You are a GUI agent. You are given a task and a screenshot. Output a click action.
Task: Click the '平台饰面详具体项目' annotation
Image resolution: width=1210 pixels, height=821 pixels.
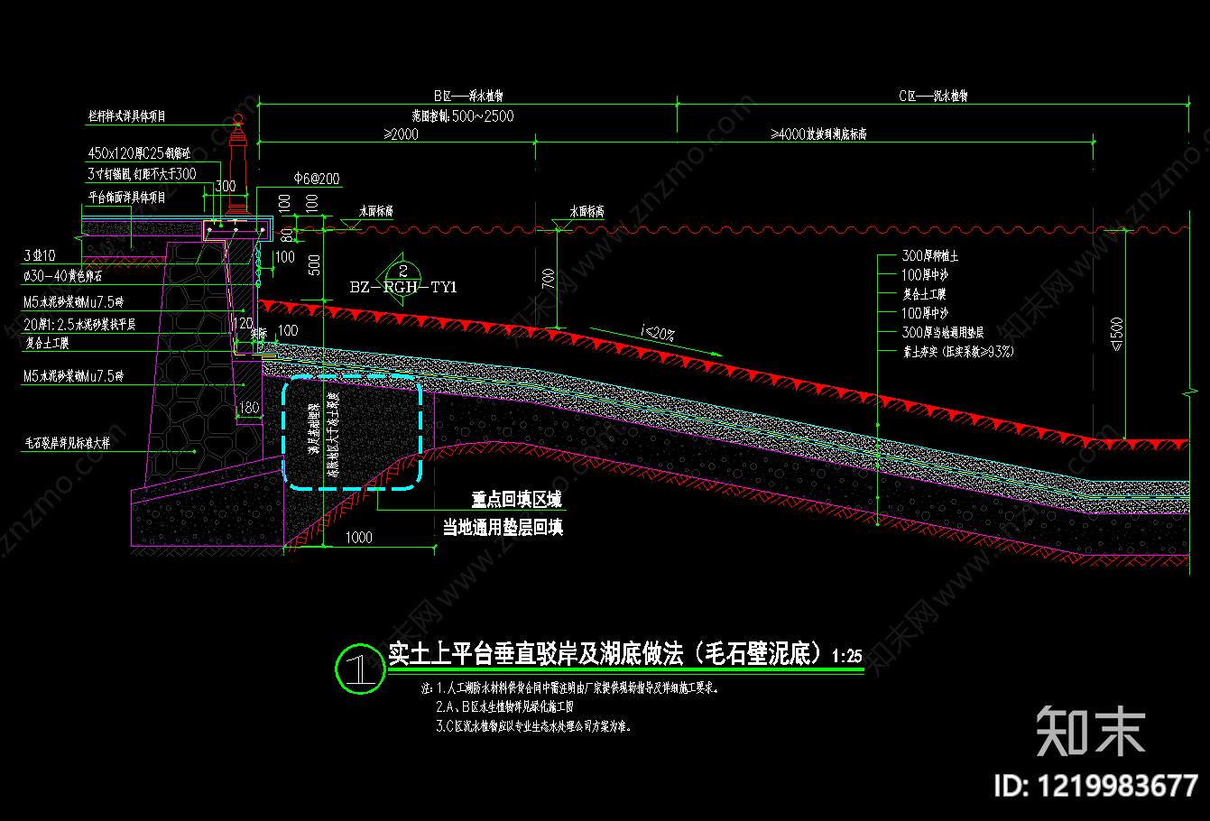click(x=126, y=196)
